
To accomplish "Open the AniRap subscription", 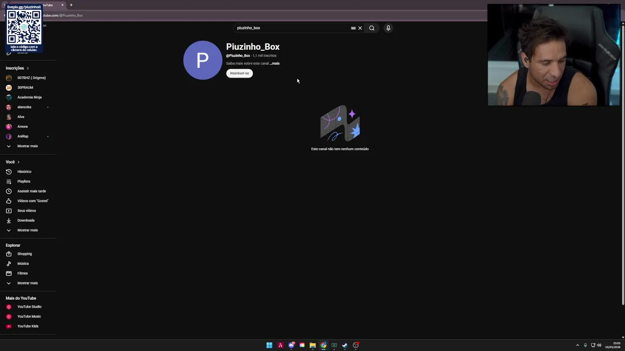I will pos(28,136).
